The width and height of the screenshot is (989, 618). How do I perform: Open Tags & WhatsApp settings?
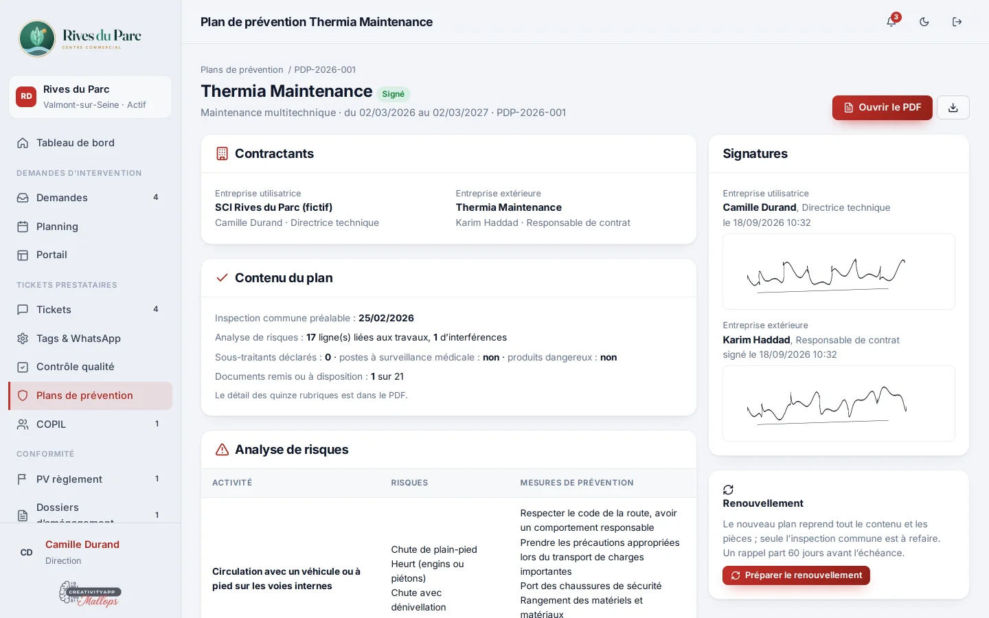(90, 339)
